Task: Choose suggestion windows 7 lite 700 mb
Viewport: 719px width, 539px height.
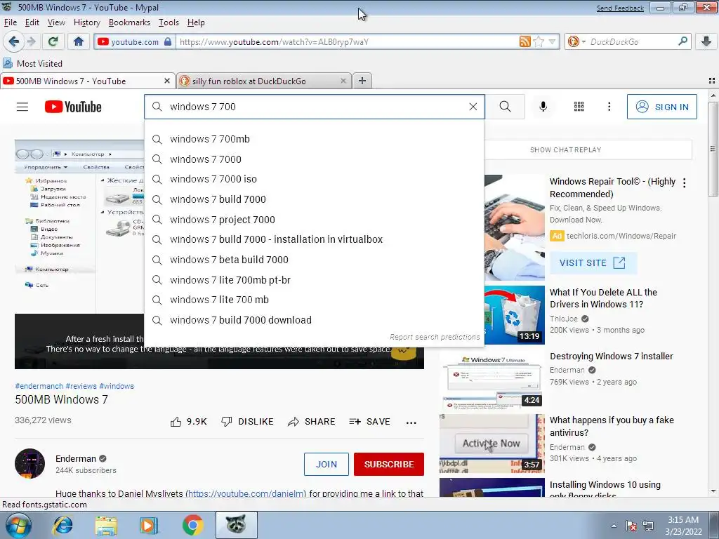Action: point(314,300)
